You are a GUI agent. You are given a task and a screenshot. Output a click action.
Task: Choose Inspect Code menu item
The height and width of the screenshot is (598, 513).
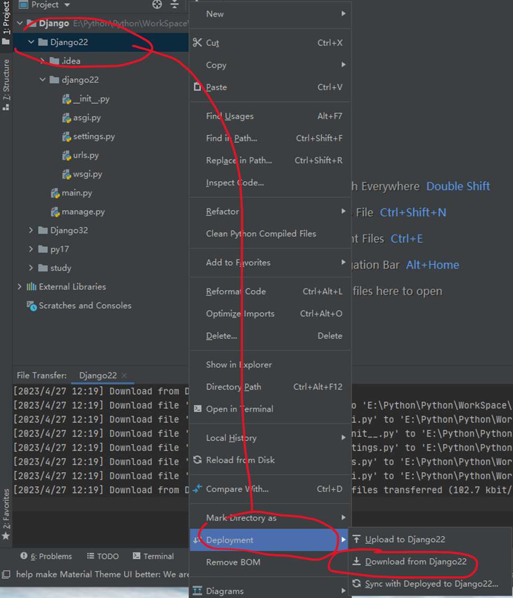(x=270, y=182)
